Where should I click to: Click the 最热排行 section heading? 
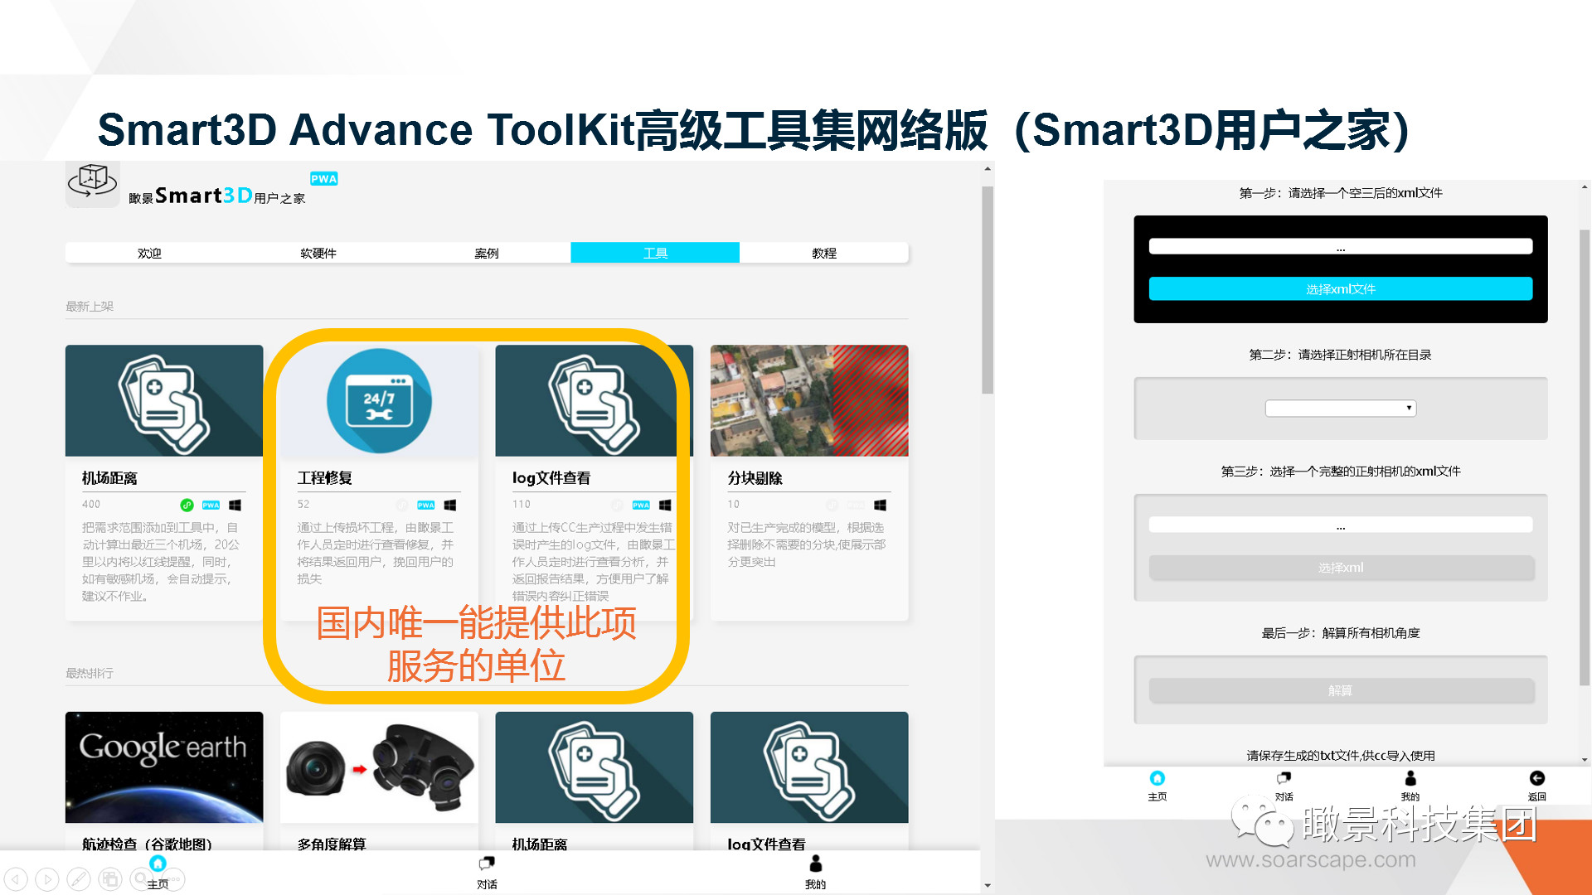(x=90, y=673)
